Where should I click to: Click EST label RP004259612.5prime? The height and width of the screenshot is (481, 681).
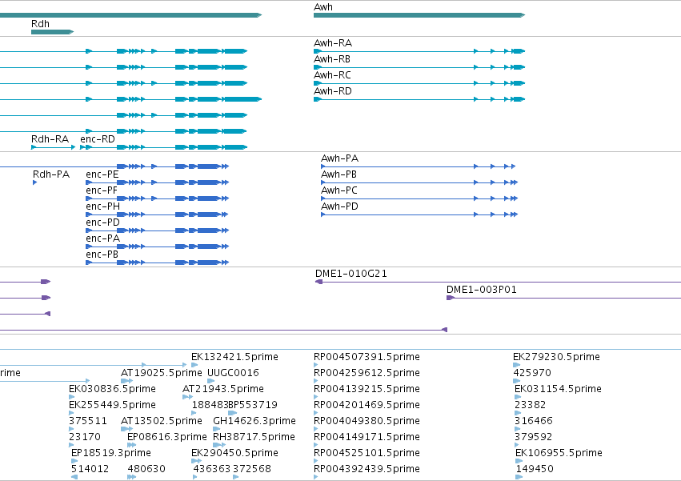(367, 373)
